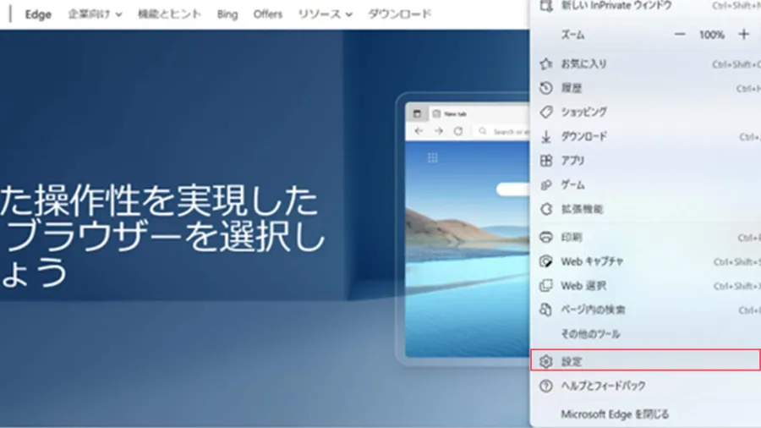Expand その他のツール submenu
Image resolution: width=761 pixels, height=428 pixels.
click(645, 334)
